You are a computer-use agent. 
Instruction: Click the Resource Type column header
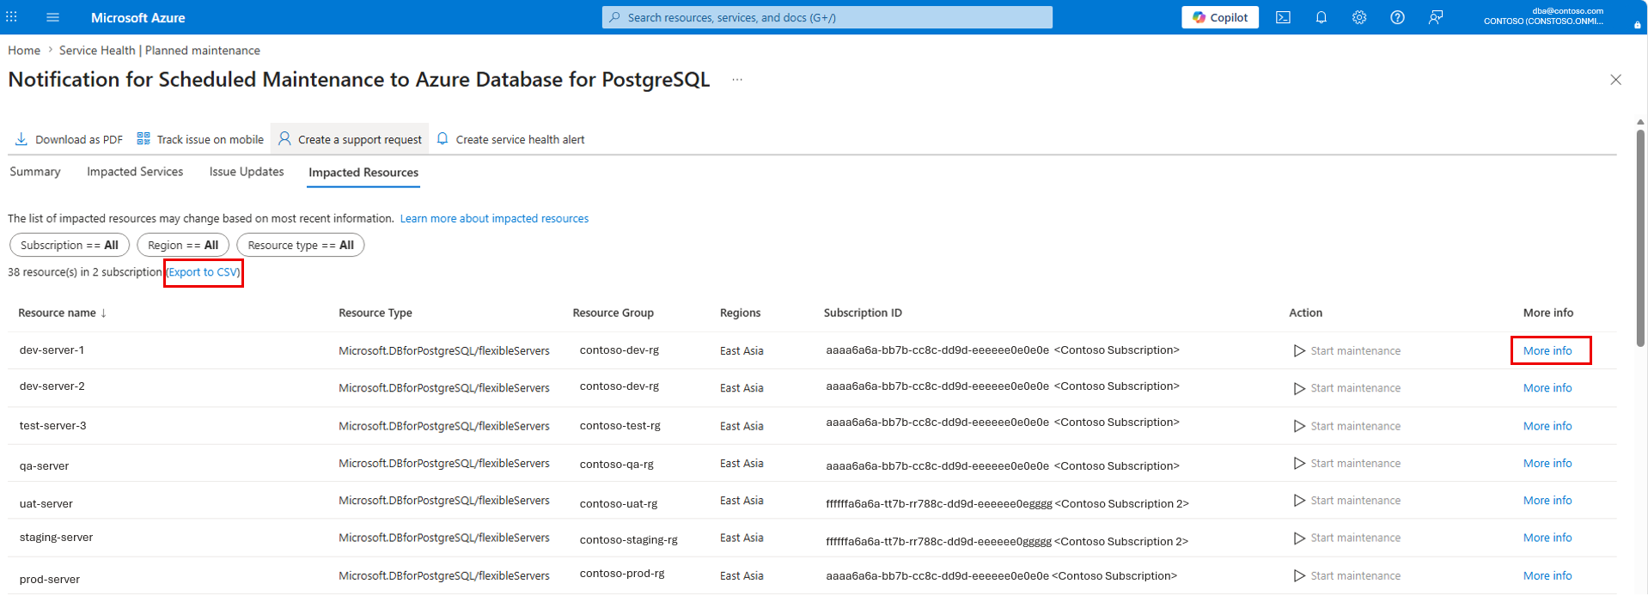click(375, 313)
